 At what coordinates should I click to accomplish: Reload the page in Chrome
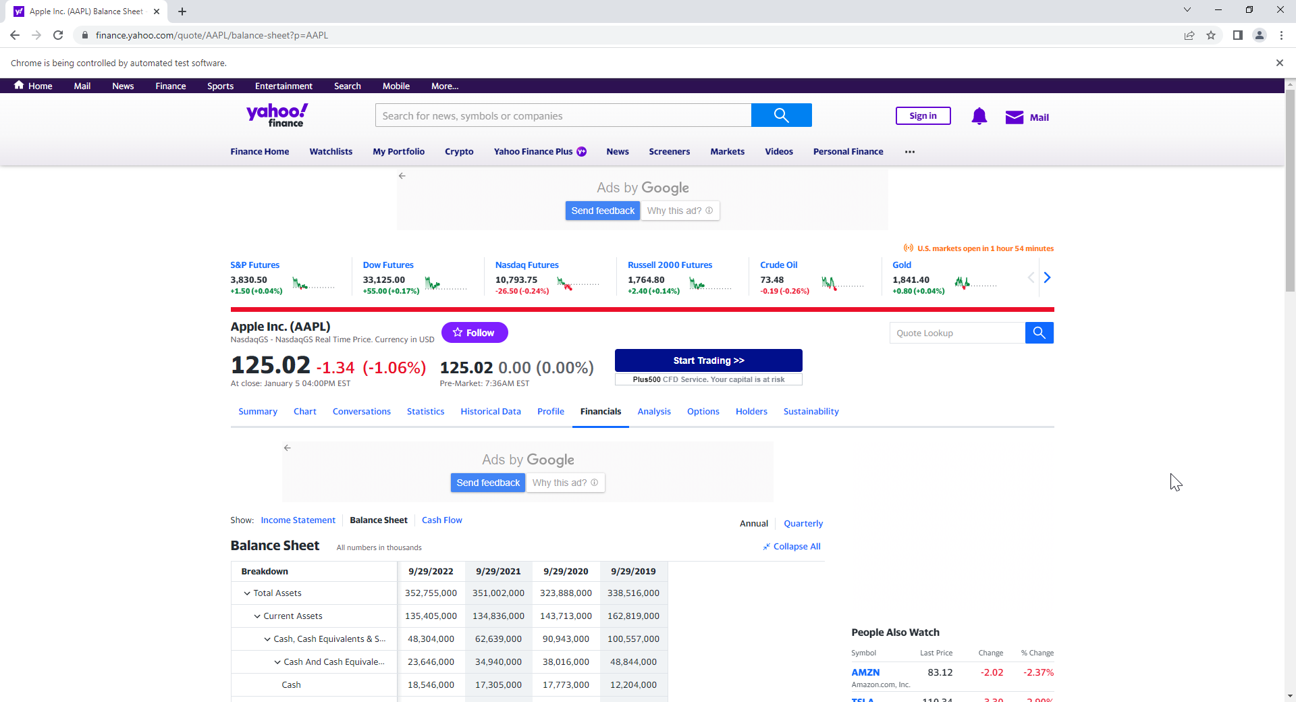point(58,35)
